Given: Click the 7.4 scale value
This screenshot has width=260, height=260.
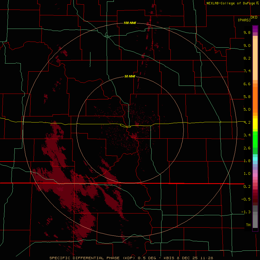Looking at the screenshot, I should [x=247, y=71].
